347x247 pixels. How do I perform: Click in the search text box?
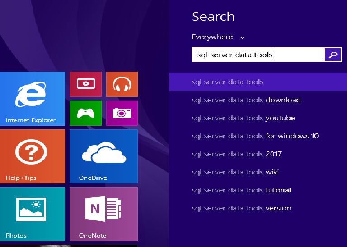(x=258, y=55)
